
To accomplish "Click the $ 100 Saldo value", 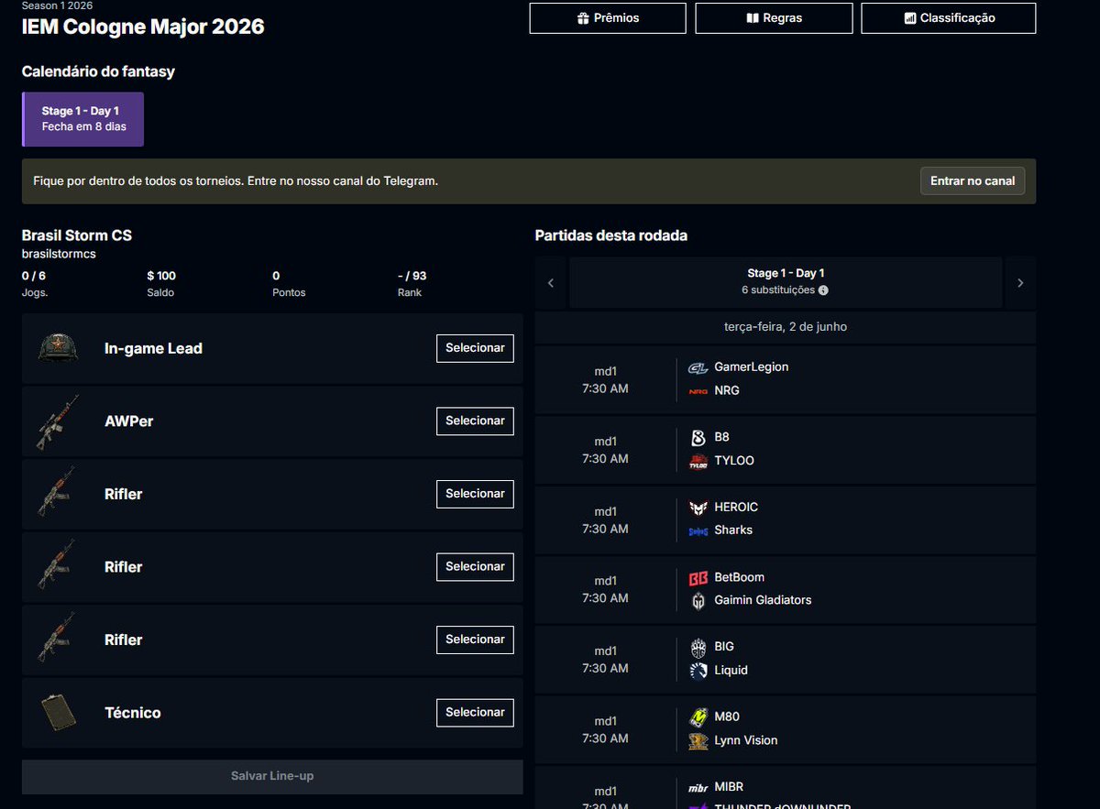I will click(161, 276).
